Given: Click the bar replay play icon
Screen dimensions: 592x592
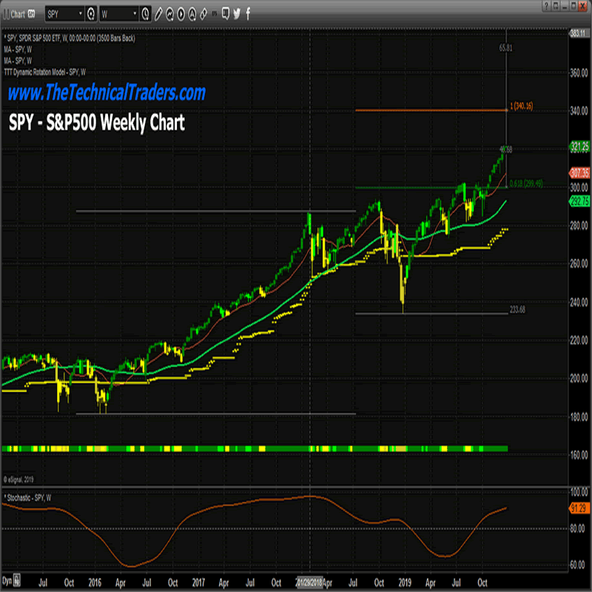Looking at the screenshot, I should click(x=181, y=14).
